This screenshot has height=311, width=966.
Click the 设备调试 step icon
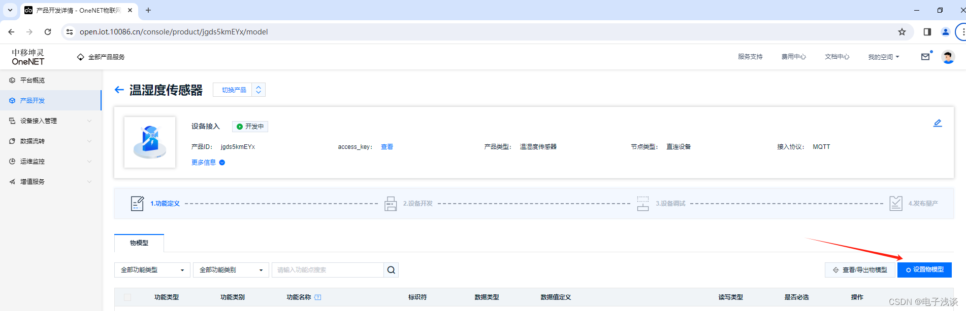[643, 204]
